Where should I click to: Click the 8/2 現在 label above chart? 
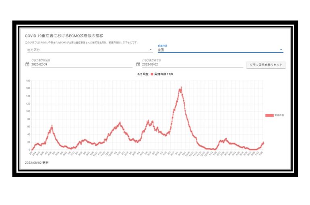point(143,74)
